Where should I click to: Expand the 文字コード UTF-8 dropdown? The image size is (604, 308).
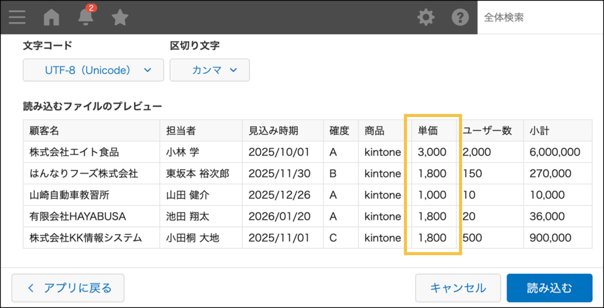(93, 70)
